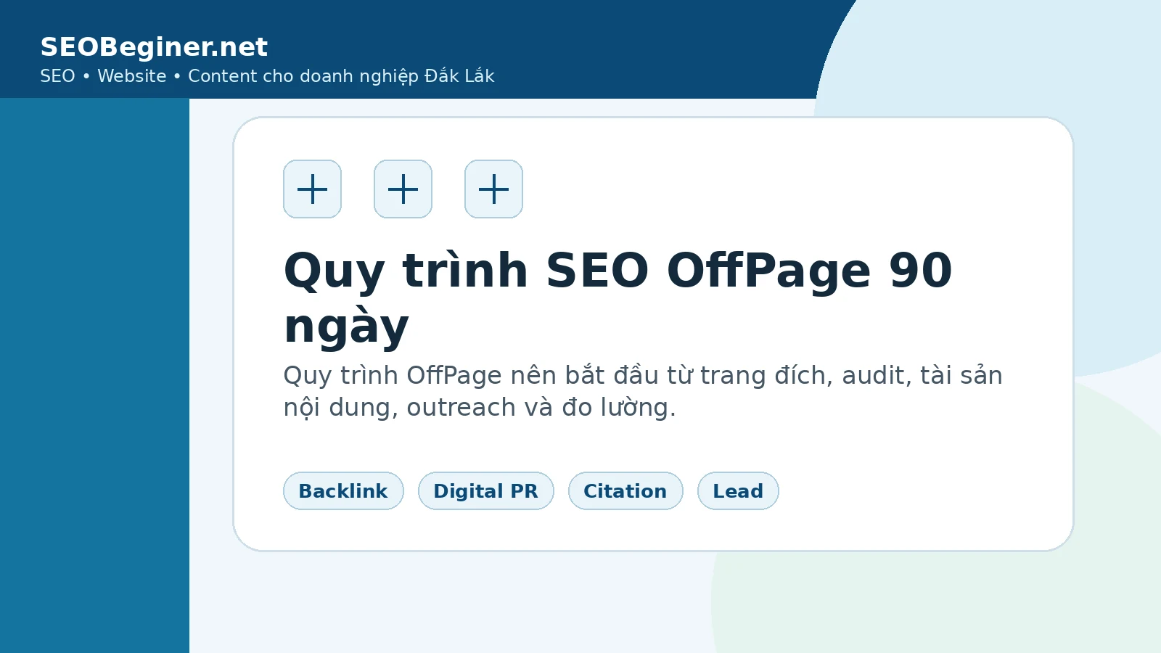The height and width of the screenshot is (653, 1161).
Task: Click the description paragraph about outreach và đo lường
Action: (x=643, y=392)
